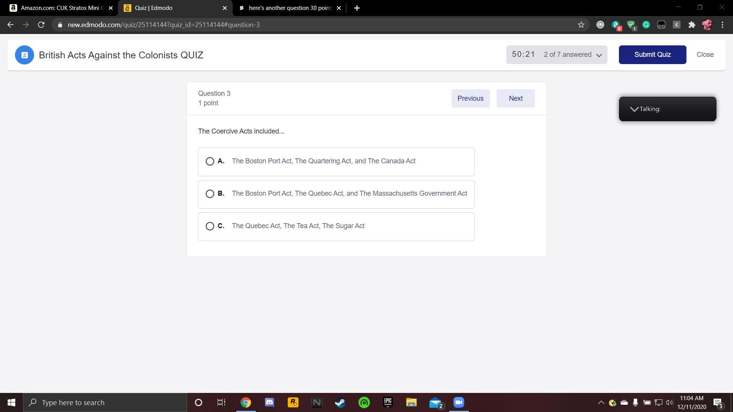Go to the Next question
The image size is (733, 412).
pyautogui.click(x=515, y=98)
